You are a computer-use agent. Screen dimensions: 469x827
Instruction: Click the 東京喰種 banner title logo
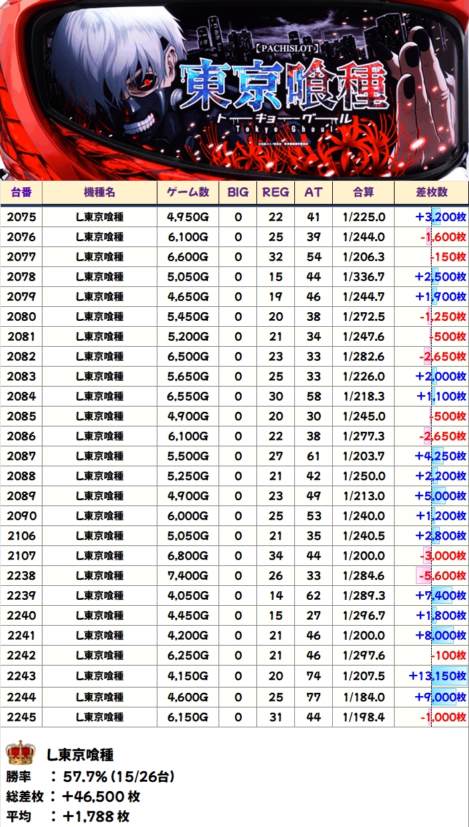[x=284, y=88]
